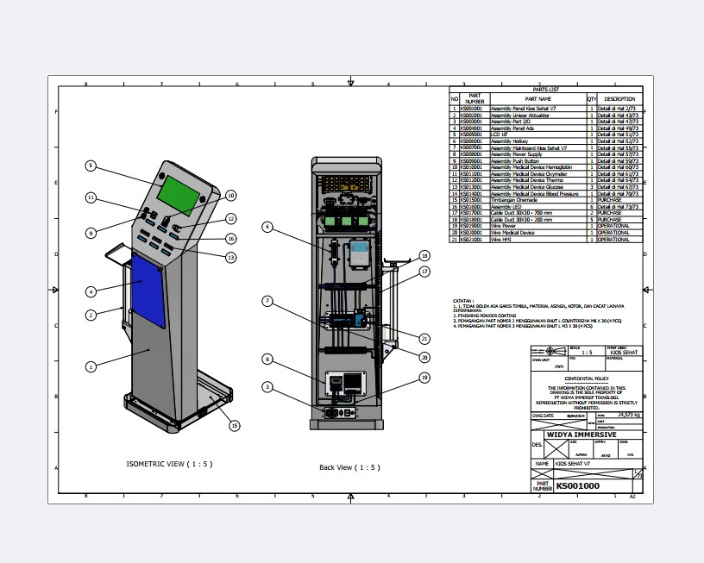
Task: Select 'Cable Duct 30X30 - 200 mm' part name
Action: pos(521,220)
